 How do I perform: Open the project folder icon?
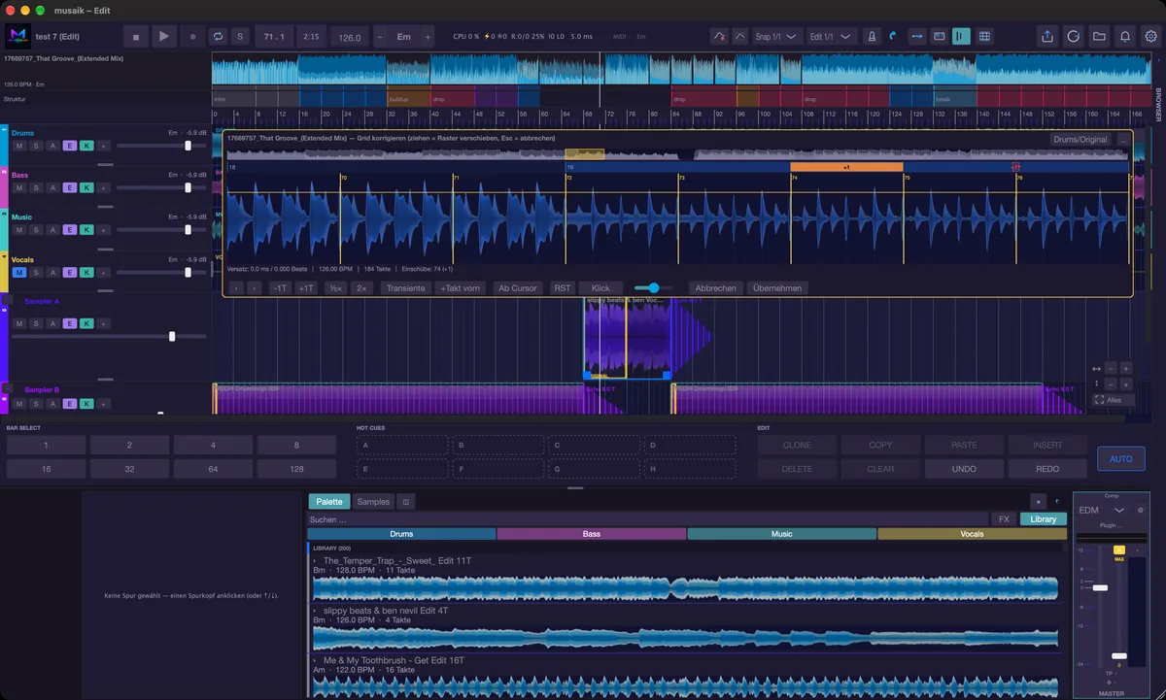point(1099,37)
